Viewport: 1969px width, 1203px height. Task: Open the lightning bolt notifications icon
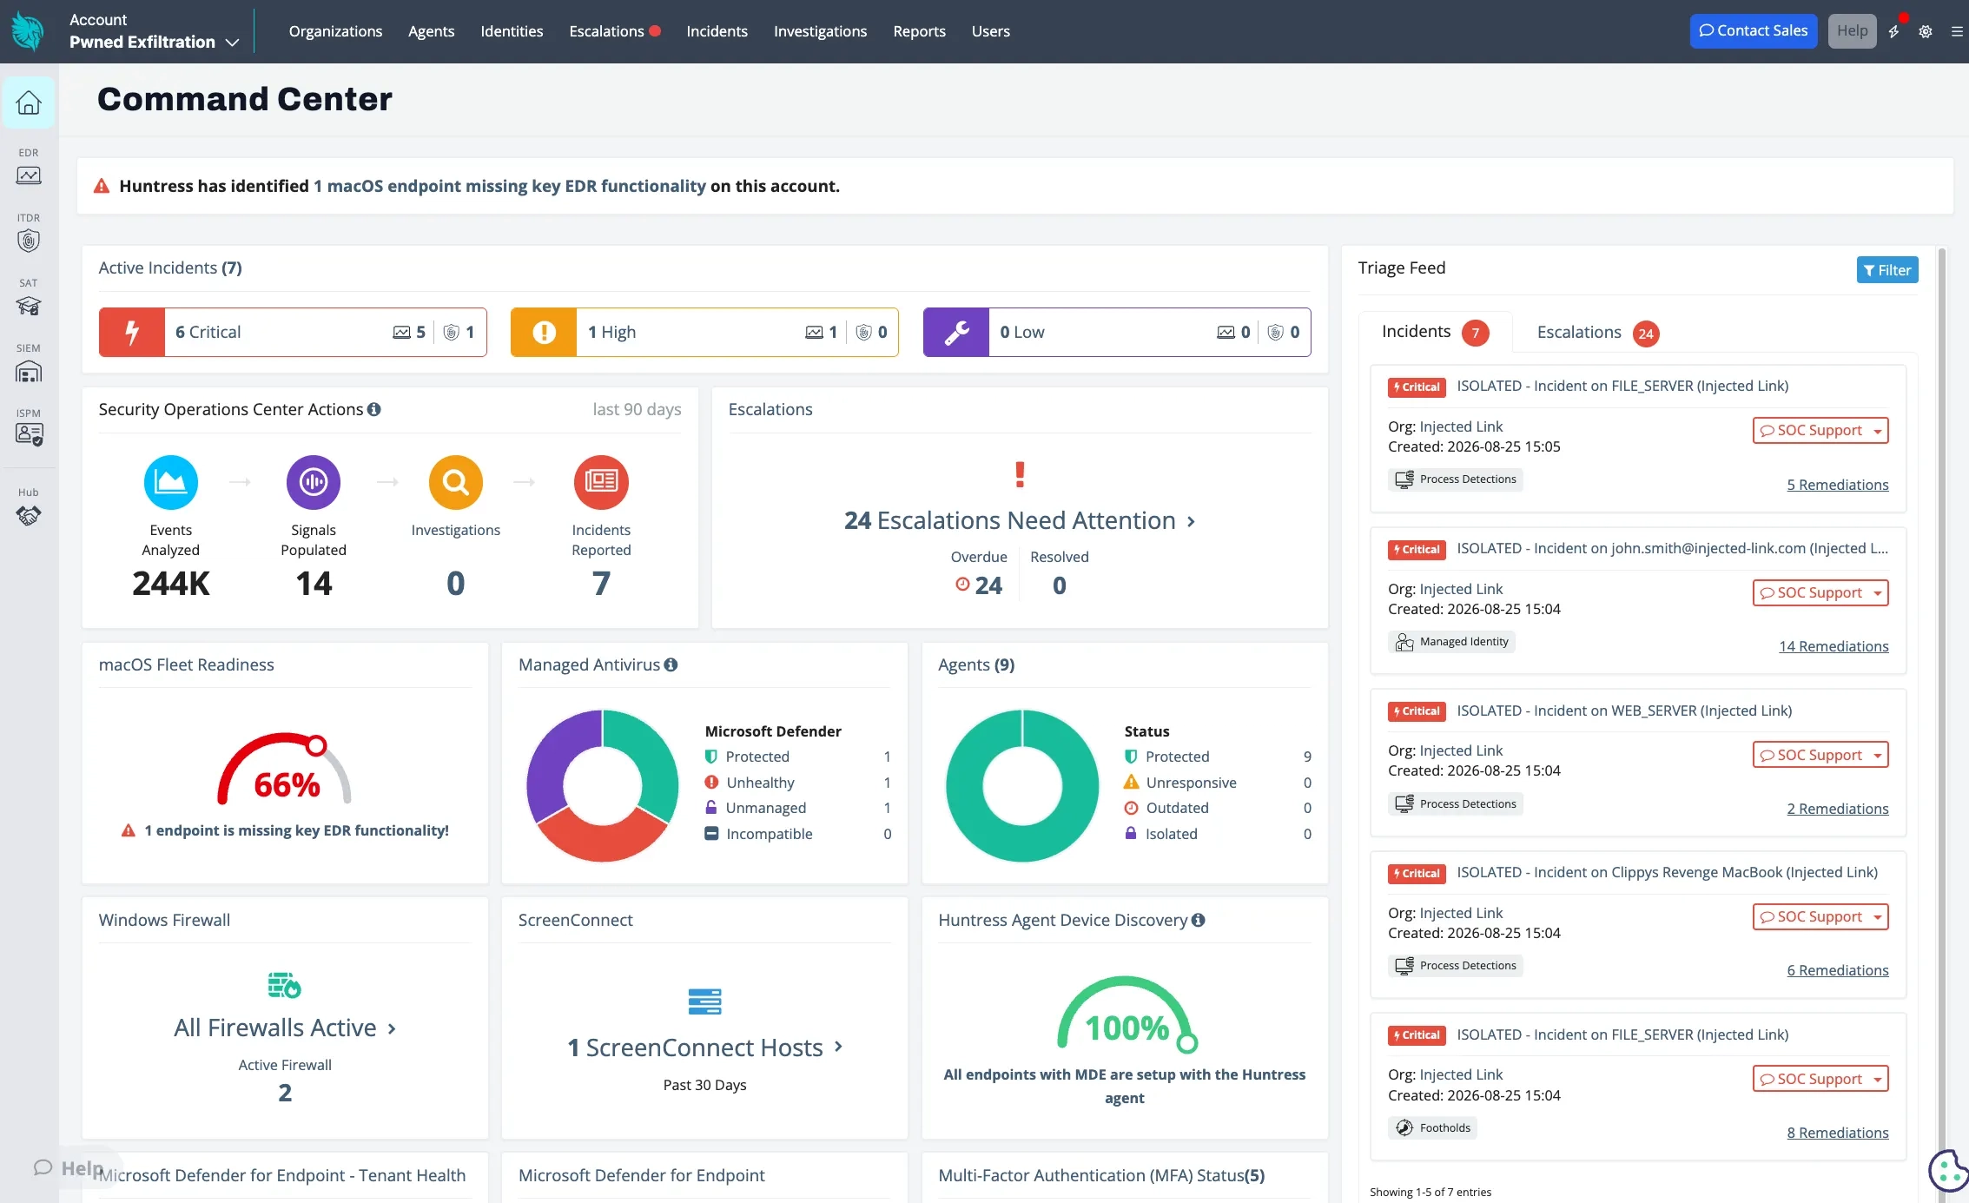tap(1893, 31)
